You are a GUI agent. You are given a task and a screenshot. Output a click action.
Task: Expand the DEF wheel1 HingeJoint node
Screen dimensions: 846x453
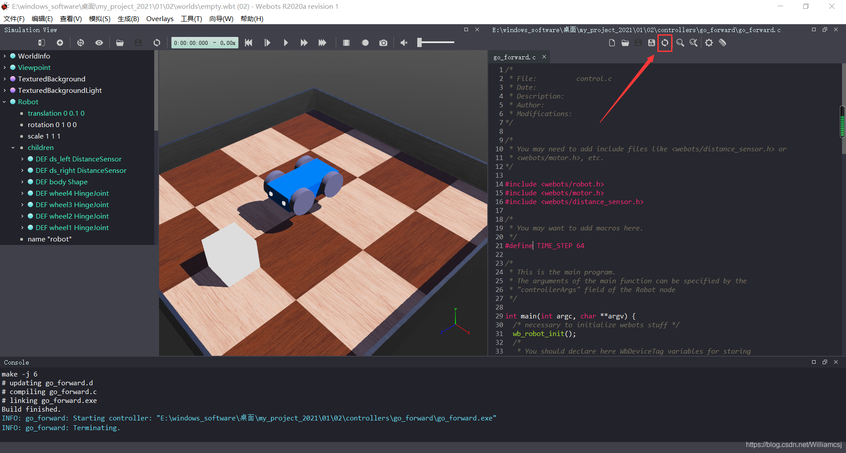click(22, 227)
